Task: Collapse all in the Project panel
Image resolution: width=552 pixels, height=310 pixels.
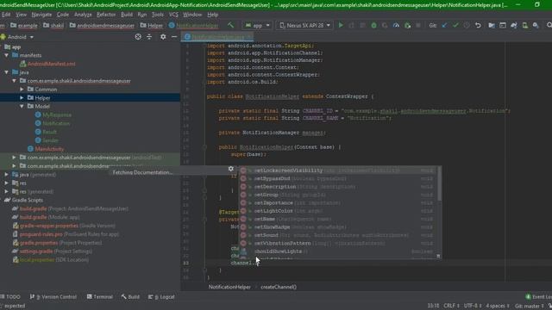Action: coord(149,36)
